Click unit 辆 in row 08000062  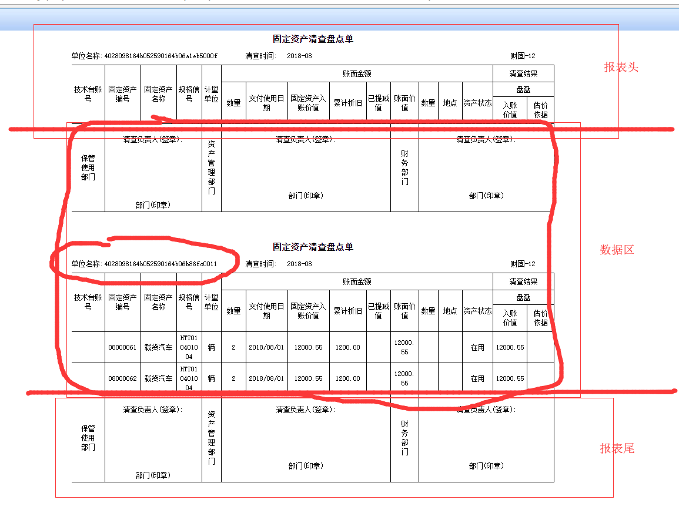[x=211, y=378]
